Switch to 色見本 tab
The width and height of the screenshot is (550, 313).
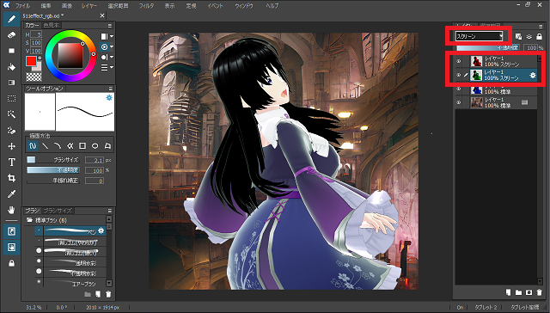click(x=52, y=25)
